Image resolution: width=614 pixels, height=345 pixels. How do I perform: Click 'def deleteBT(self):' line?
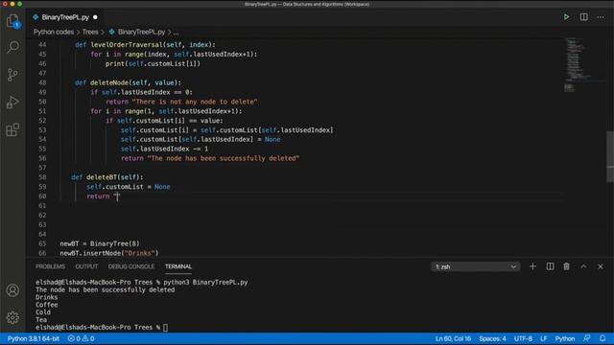(107, 177)
